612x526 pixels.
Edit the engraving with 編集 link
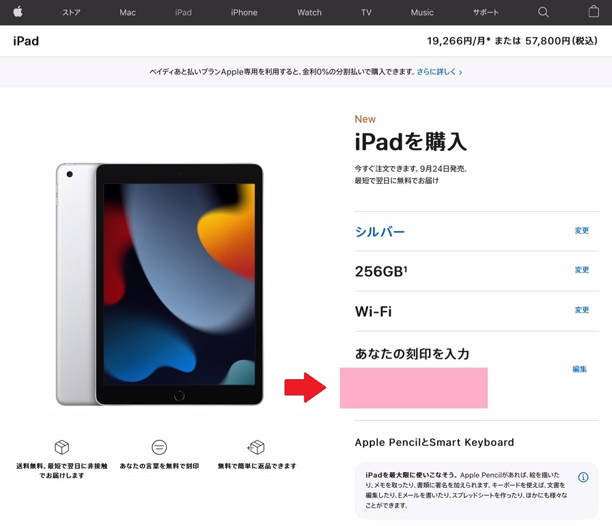pyautogui.click(x=580, y=369)
